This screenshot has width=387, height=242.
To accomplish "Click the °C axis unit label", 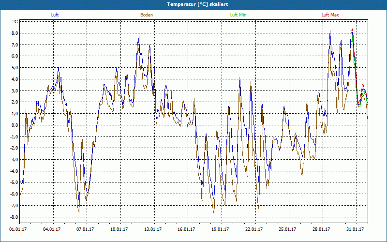I will pyautogui.click(x=15, y=22).
